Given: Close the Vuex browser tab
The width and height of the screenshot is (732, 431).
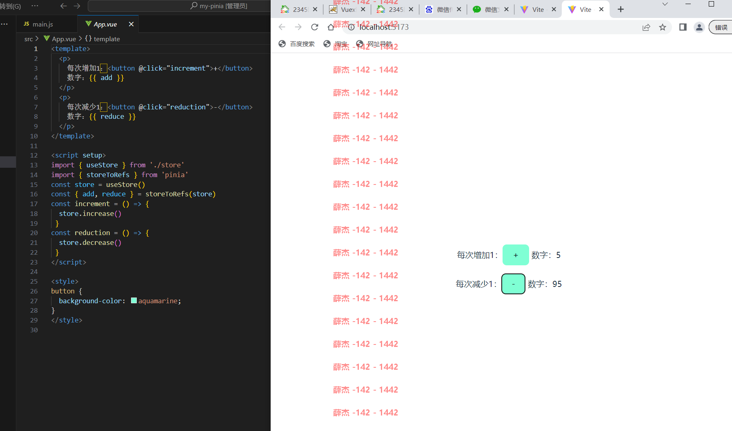Looking at the screenshot, I should point(363,9).
